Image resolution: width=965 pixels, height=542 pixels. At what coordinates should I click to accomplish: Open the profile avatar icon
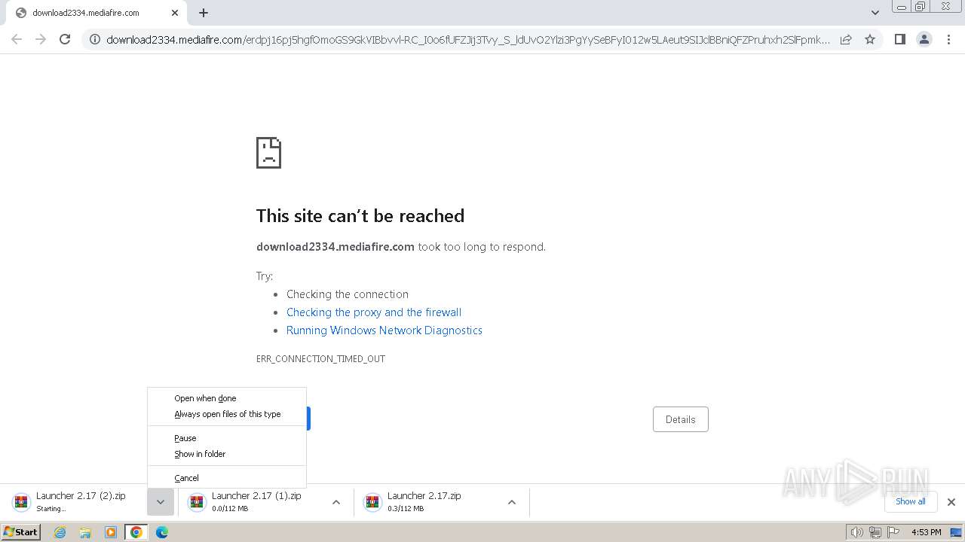924,39
